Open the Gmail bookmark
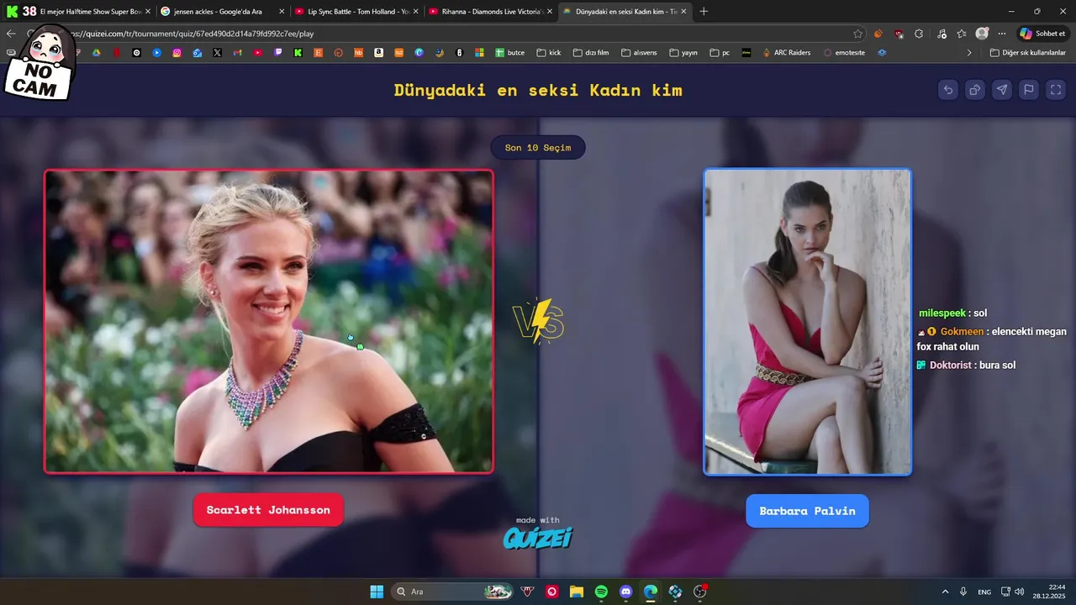The image size is (1076, 605). point(237,52)
